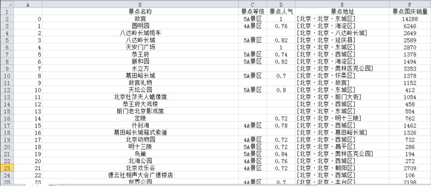Select the cell 故宫
Screen dimensions: 431x186
click(140, 19)
